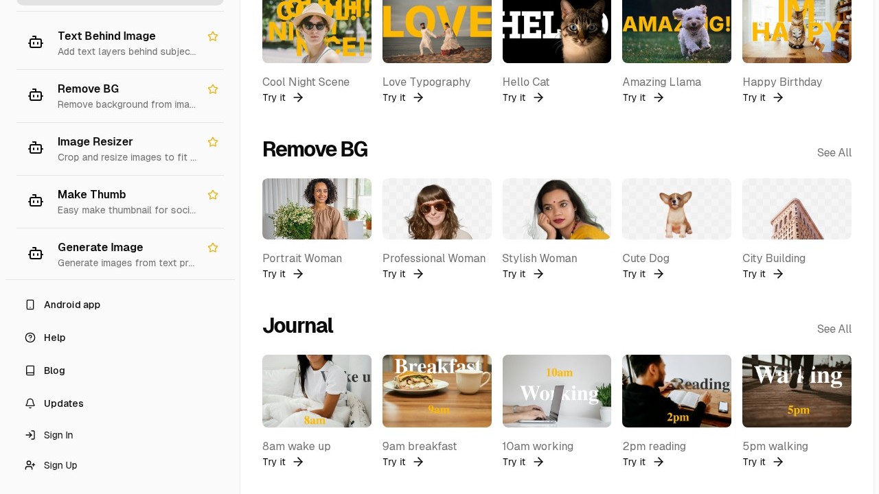Expand Remove BG section with See All
The height and width of the screenshot is (494, 879).
834,152
